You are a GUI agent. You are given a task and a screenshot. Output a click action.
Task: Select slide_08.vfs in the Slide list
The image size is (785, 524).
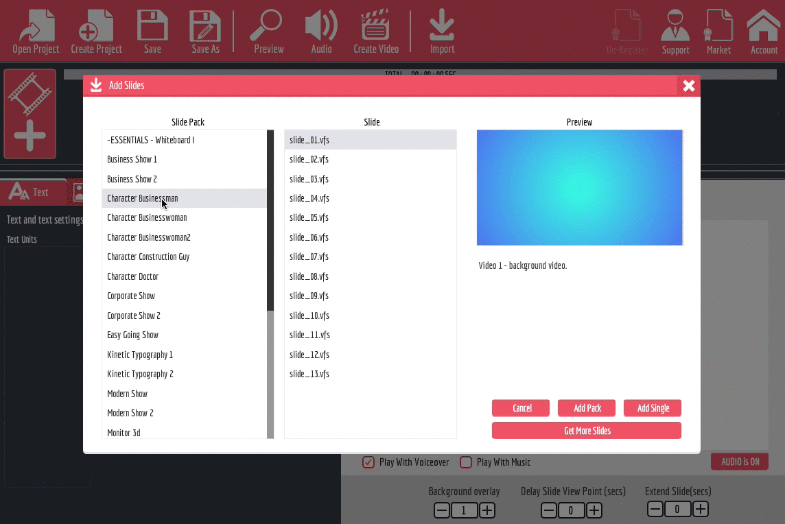(x=371, y=276)
